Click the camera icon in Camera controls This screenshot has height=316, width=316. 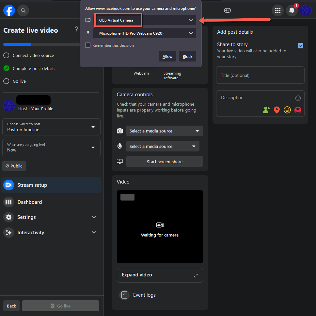click(120, 131)
